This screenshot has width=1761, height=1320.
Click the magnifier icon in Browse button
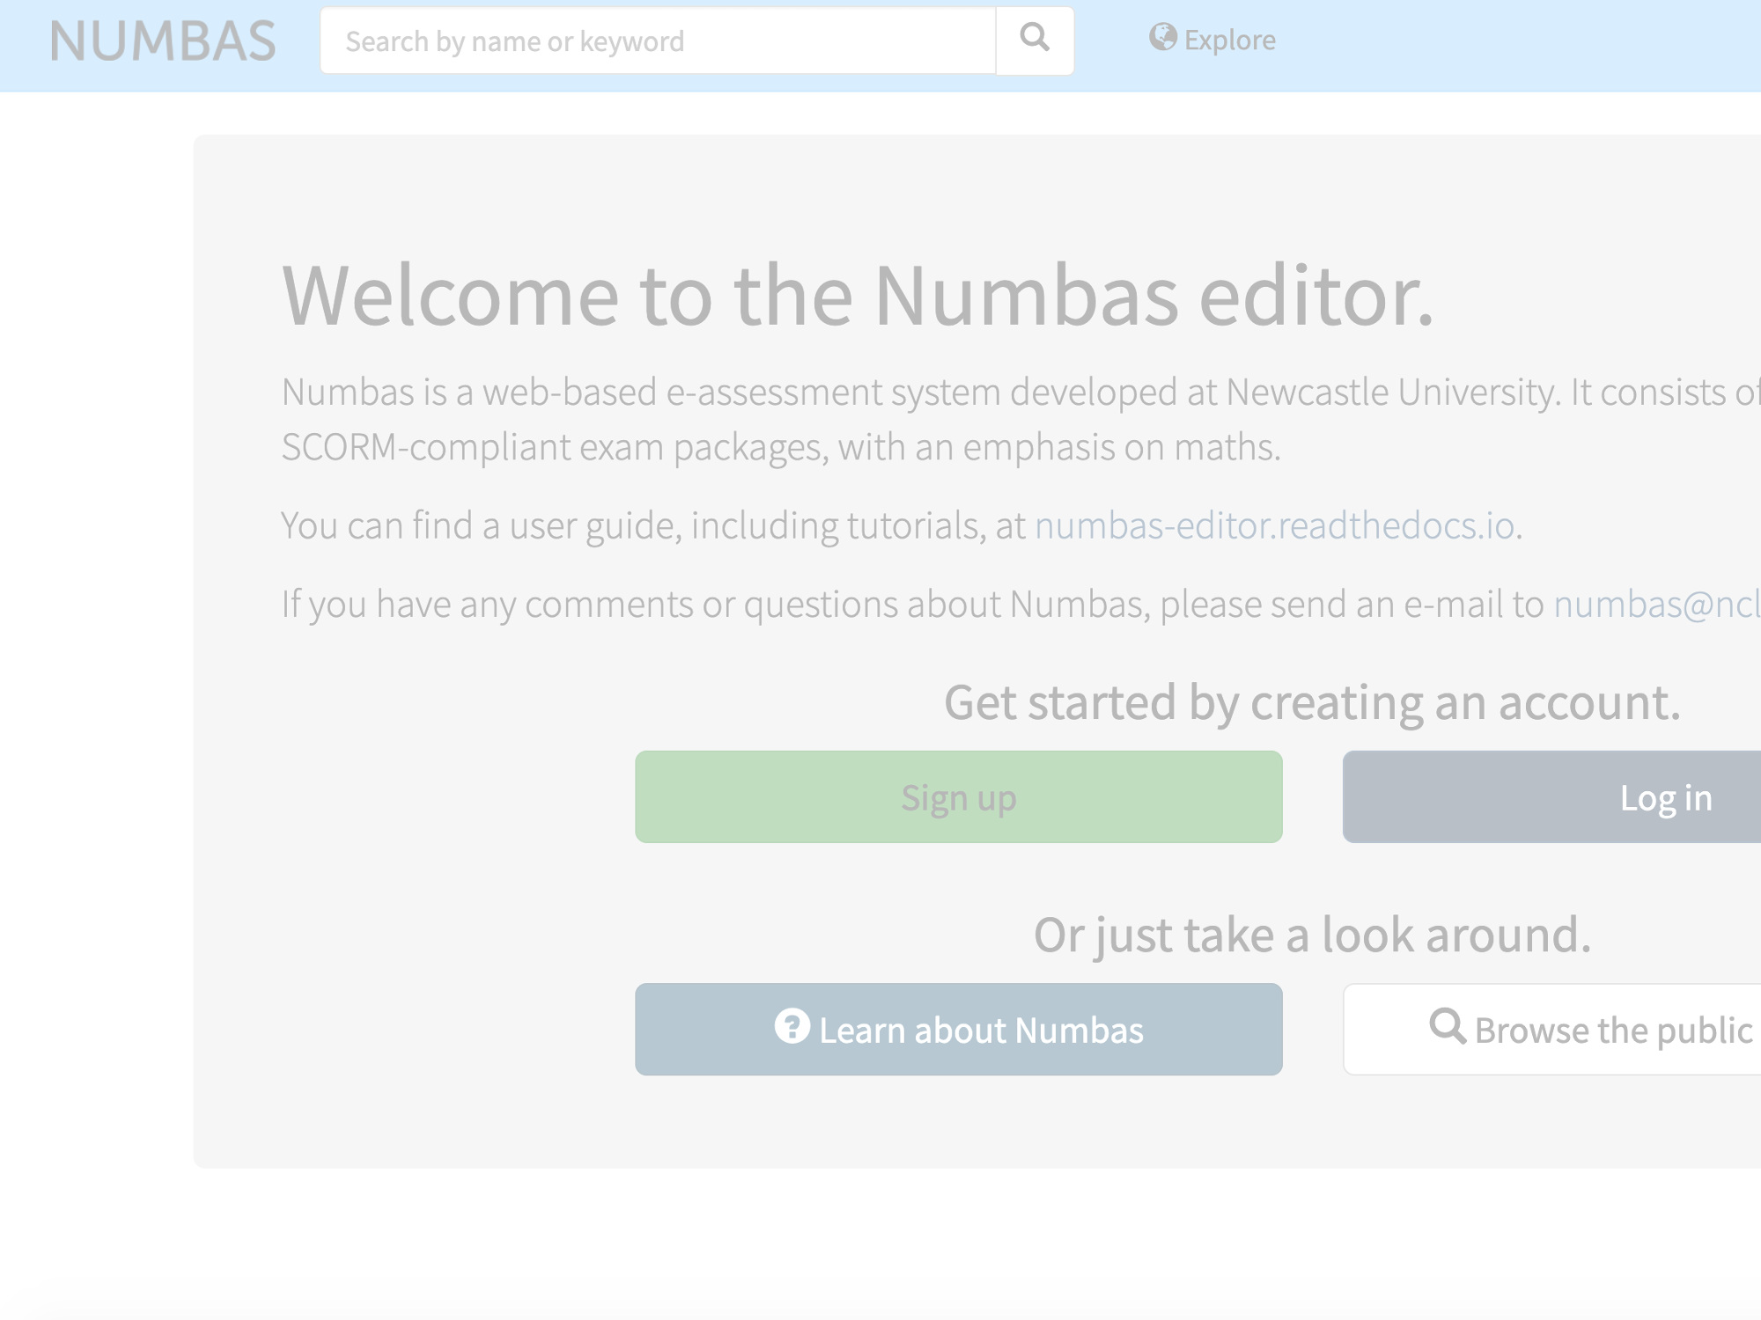tap(1447, 1026)
